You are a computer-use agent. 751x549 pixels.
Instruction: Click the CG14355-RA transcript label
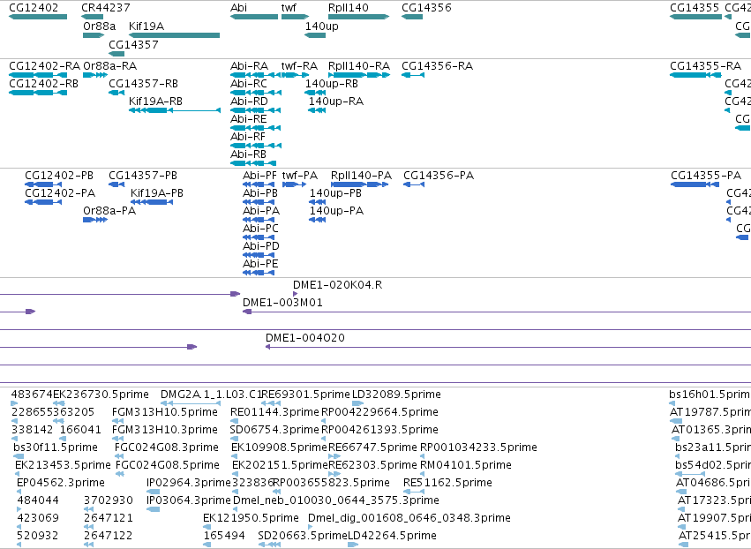click(705, 66)
